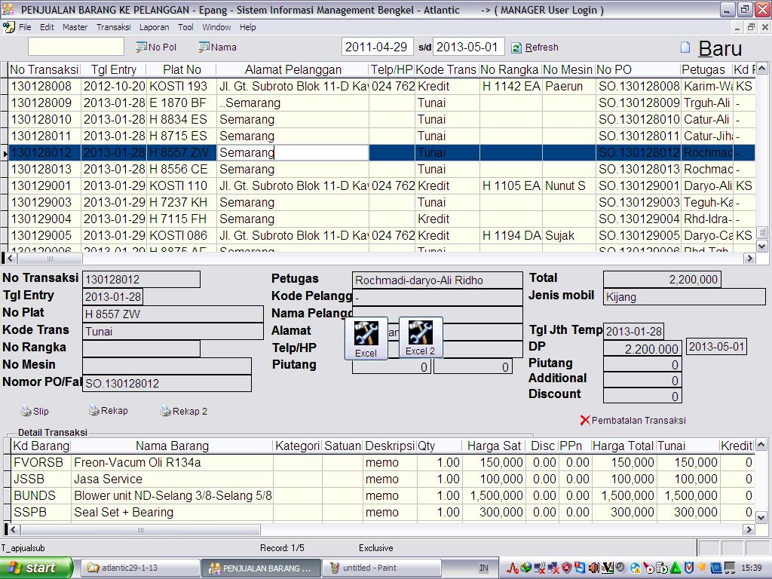This screenshot has width=772, height=579.
Task: Open the Laporan menu
Action: point(154,27)
